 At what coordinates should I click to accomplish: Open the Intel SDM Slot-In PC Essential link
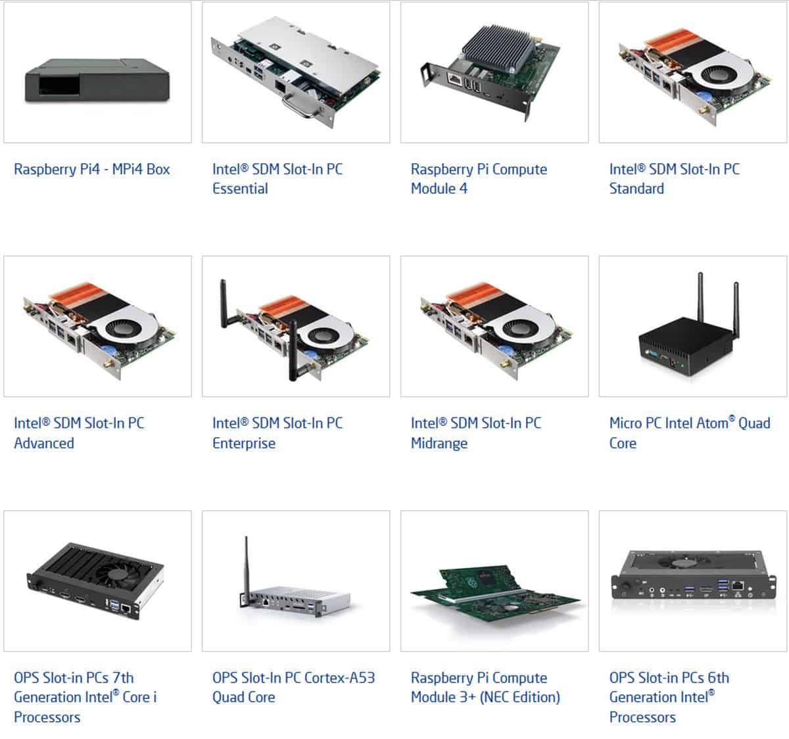(x=277, y=179)
